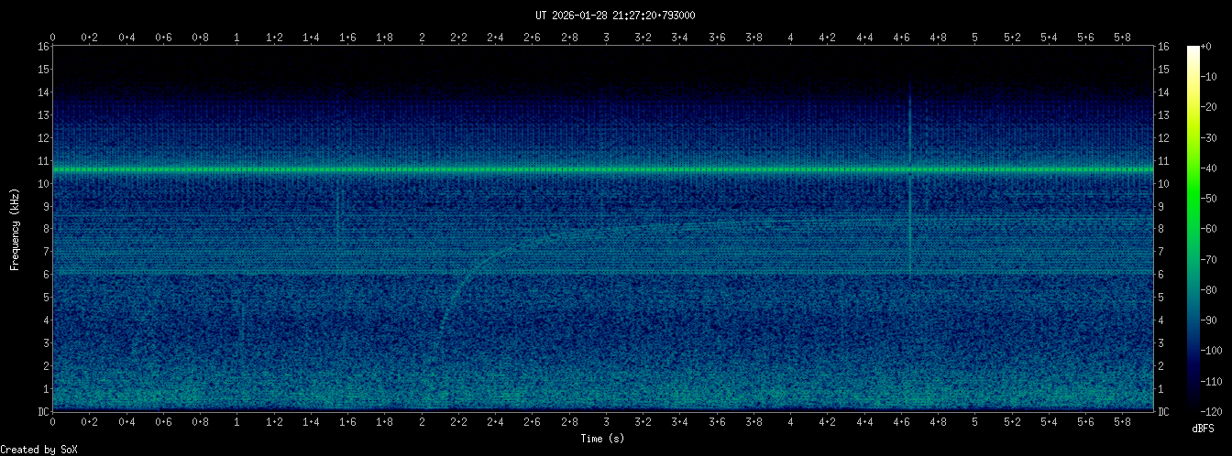The width and height of the screenshot is (1232, 456).
Task: Click the 3 second tick on bottom time axis
Action: point(606,421)
